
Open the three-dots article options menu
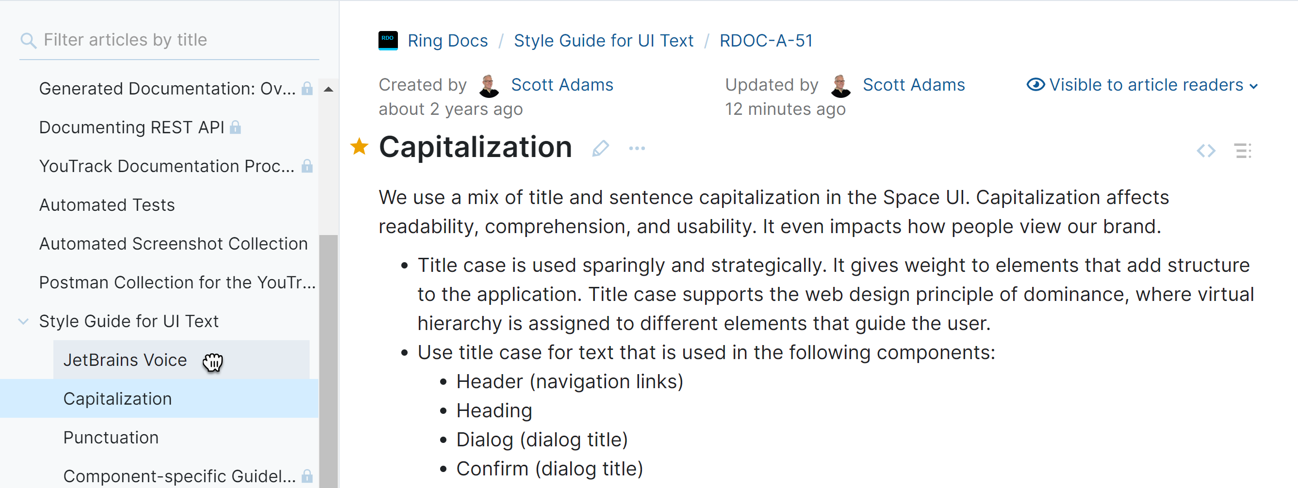point(637,148)
